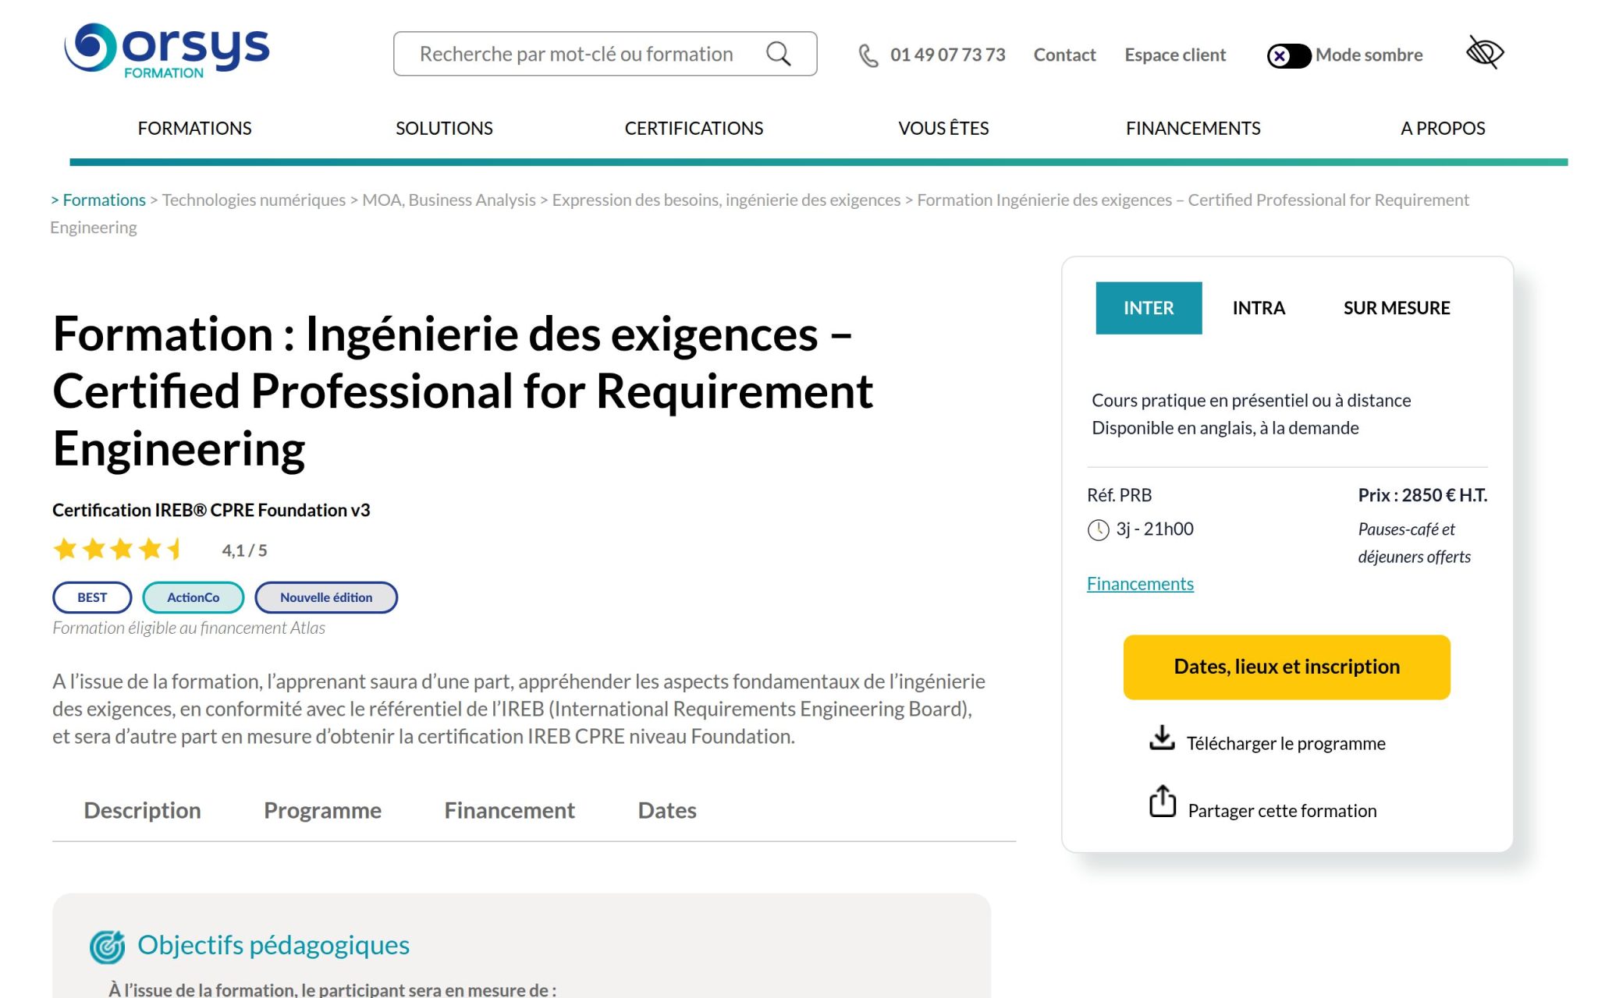1598x998 pixels.
Task: Click Disponible en anglais, à la demande text
Action: pyautogui.click(x=1225, y=429)
